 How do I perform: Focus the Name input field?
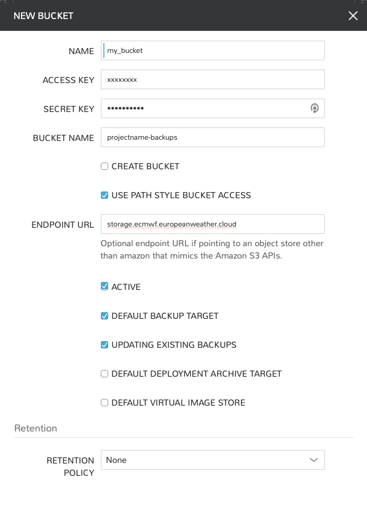212,50
